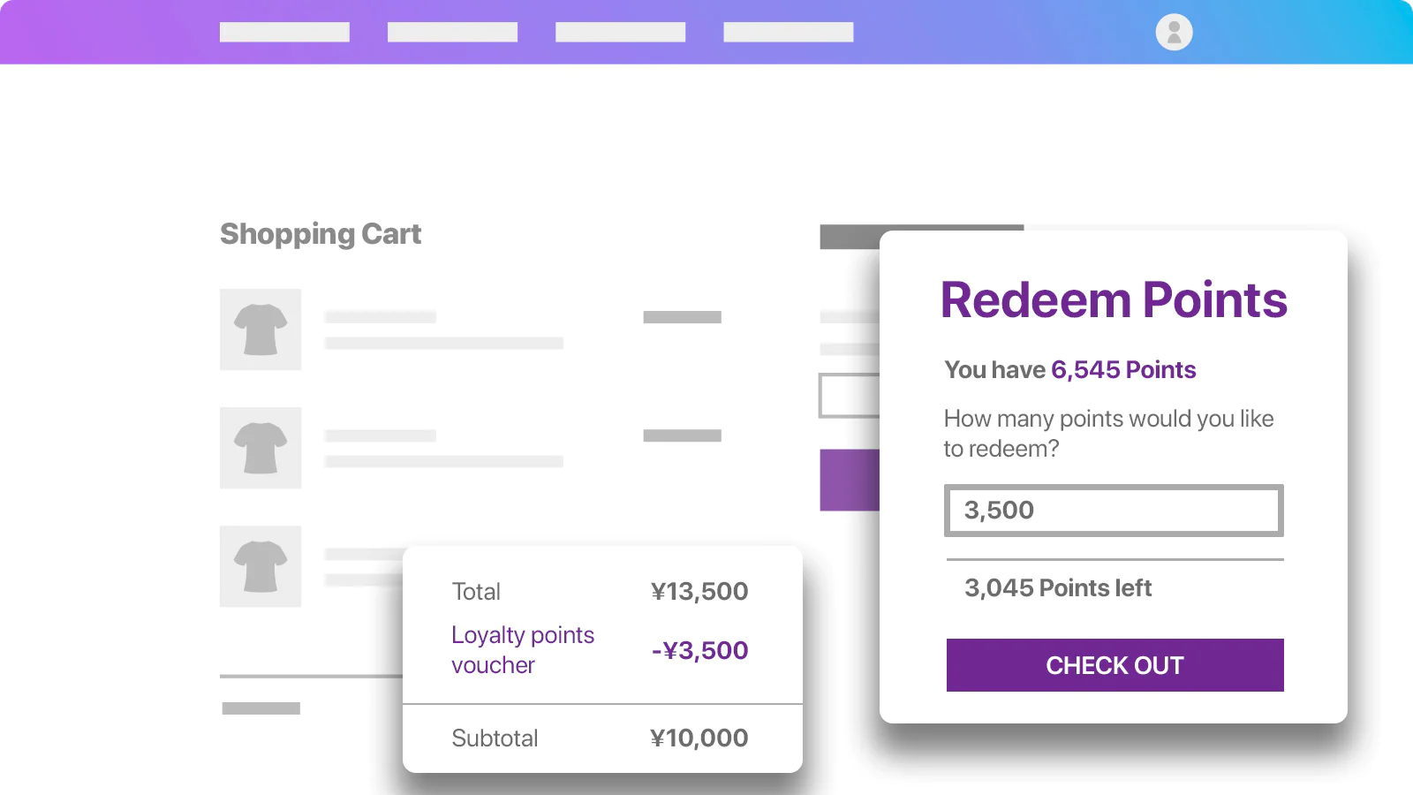Expand the Total breakdown in the summary card
Viewport: 1413px width, 795px height.
(x=600, y=591)
